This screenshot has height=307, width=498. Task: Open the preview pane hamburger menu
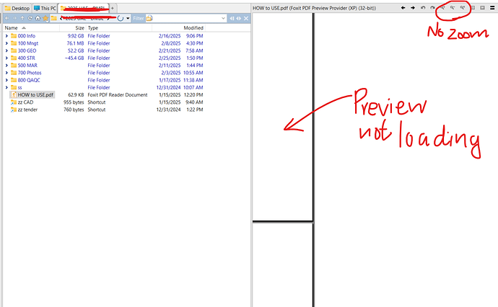(x=492, y=8)
